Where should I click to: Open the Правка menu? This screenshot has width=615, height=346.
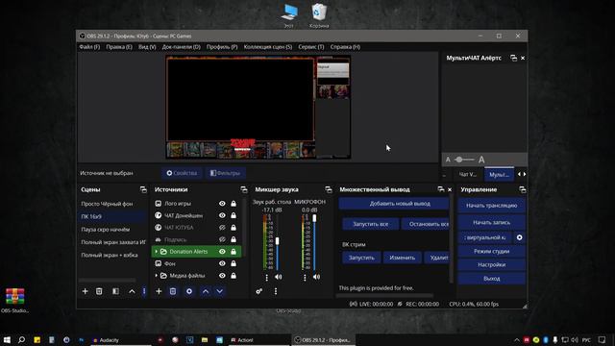click(x=119, y=47)
